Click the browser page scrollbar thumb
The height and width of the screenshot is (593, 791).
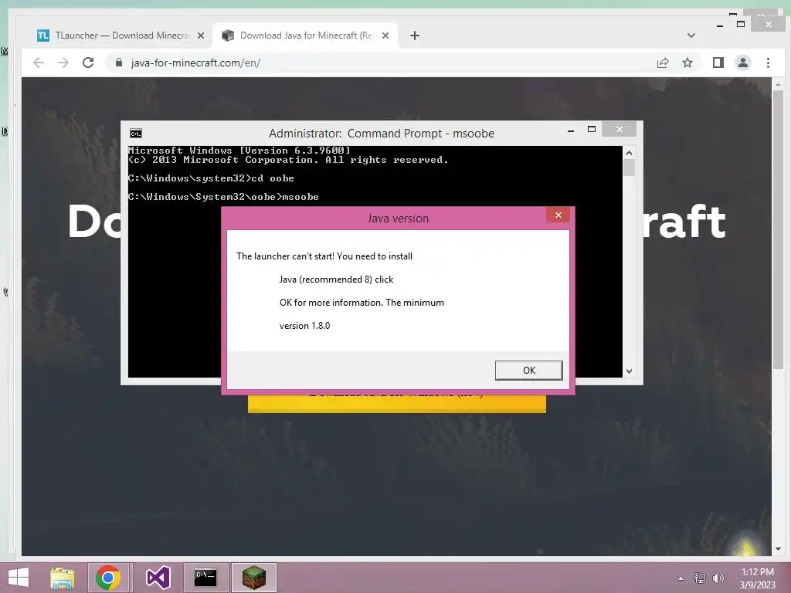pos(778,229)
